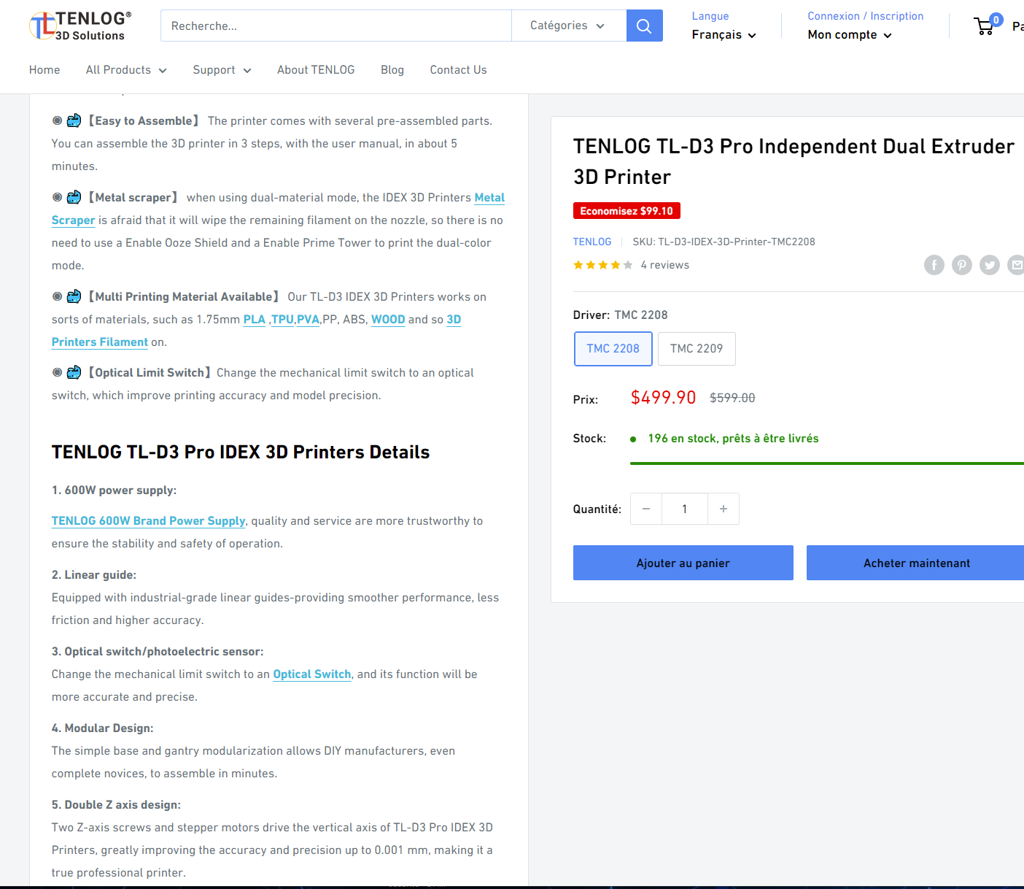
Task: Click the TENLOG 3D Solutions logo
Action: coord(81,26)
